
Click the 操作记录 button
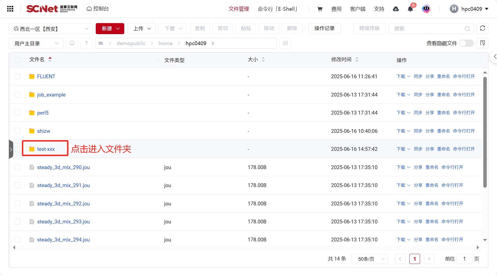point(324,29)
